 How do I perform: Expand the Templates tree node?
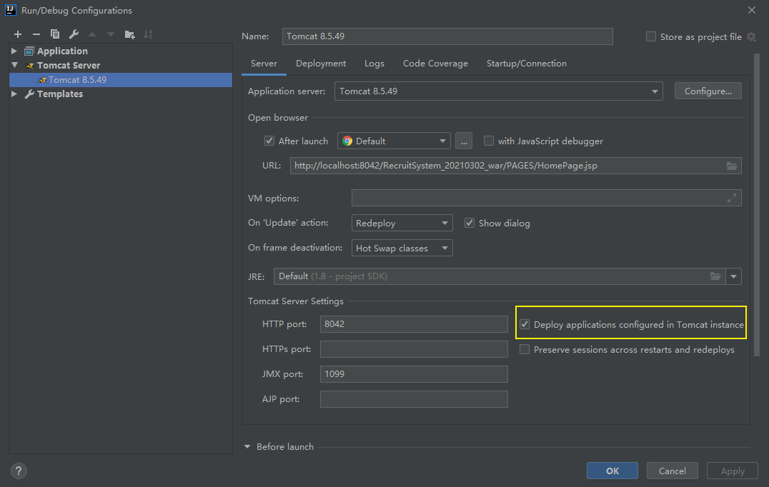pos(14,94)
